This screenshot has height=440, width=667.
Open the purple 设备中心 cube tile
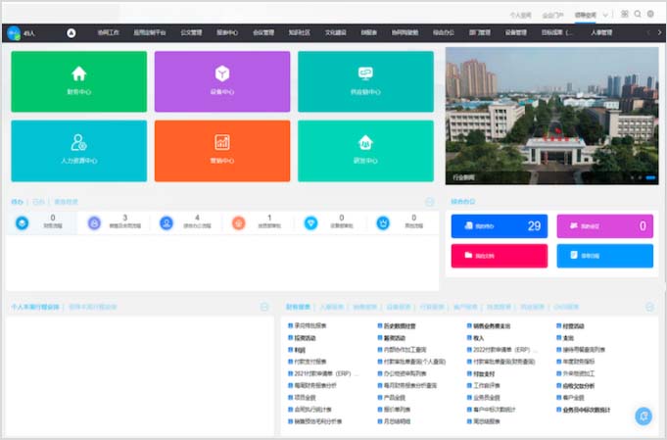[221, 81]
